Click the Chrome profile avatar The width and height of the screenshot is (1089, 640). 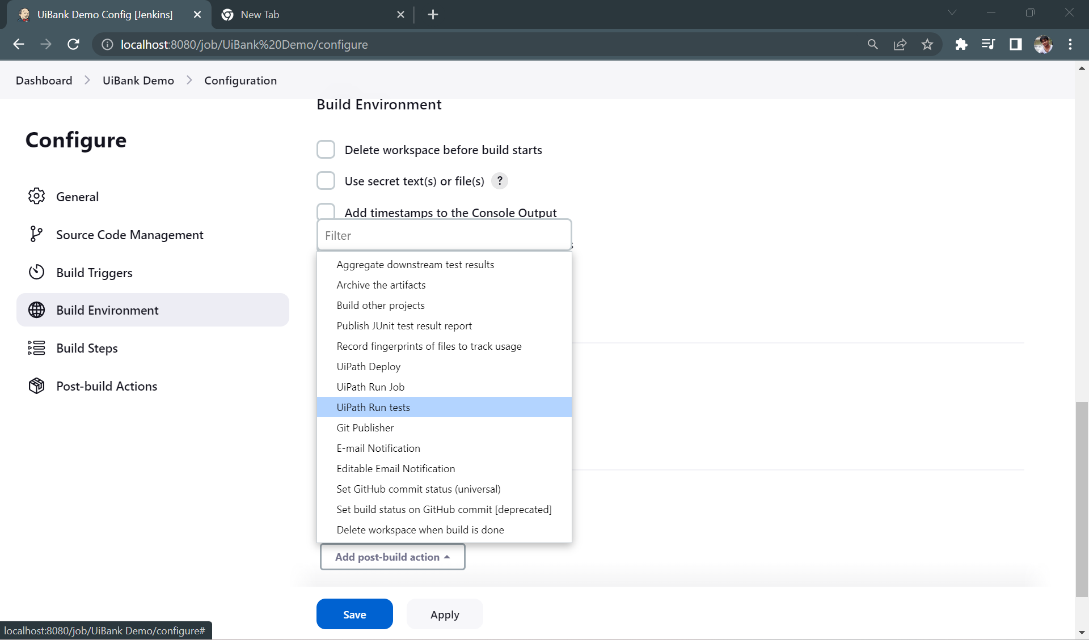(x=1043, y=44)
